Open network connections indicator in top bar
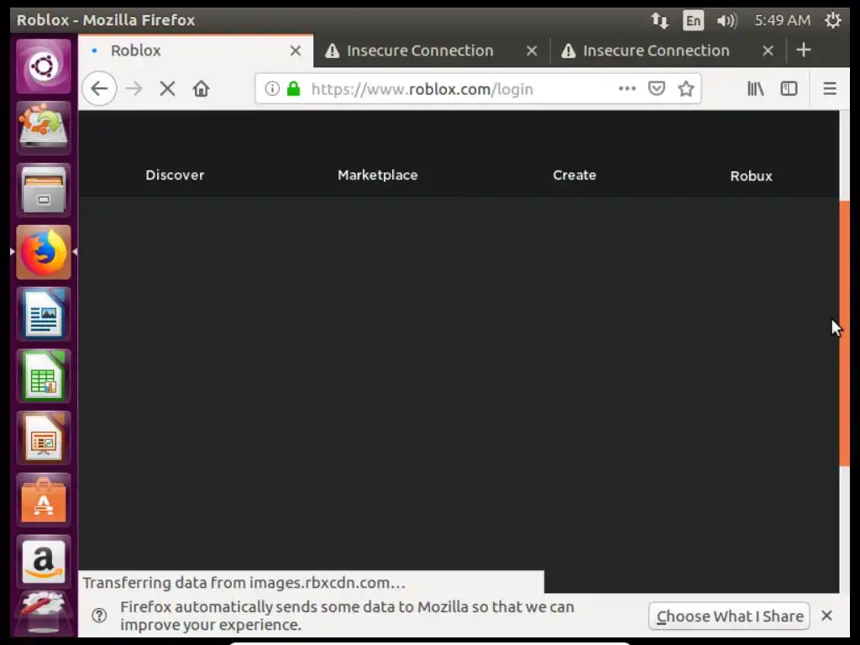The width and height of the screenshot is (860, 645). (x=660, y=20)
